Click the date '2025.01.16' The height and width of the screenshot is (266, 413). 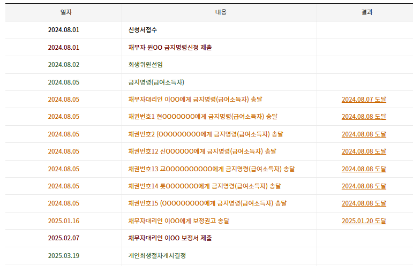point(64,221)
